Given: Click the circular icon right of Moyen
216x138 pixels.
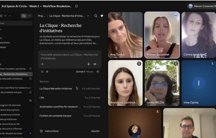Looking at the screenshot, I should tap(98, 72).
